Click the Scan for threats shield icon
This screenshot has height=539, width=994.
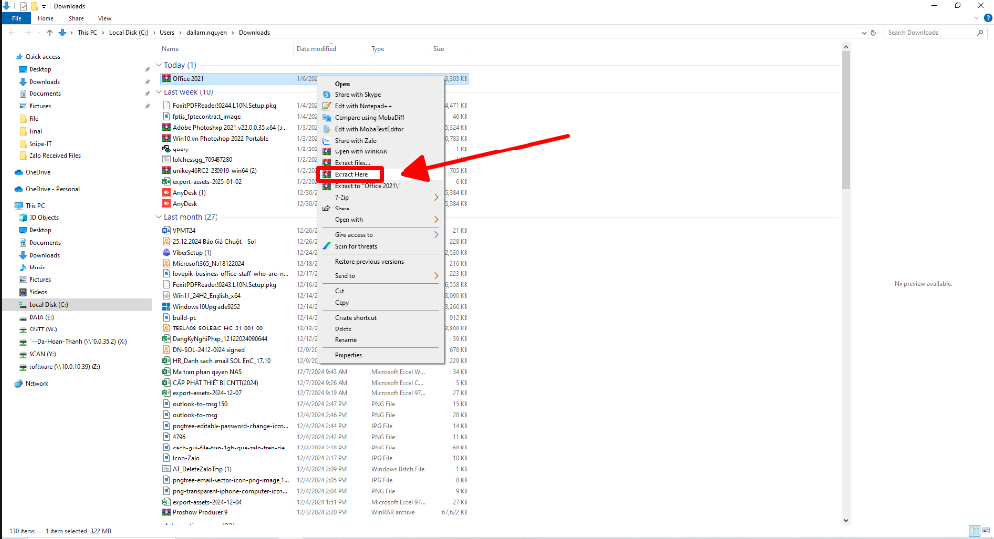[327, 246]
